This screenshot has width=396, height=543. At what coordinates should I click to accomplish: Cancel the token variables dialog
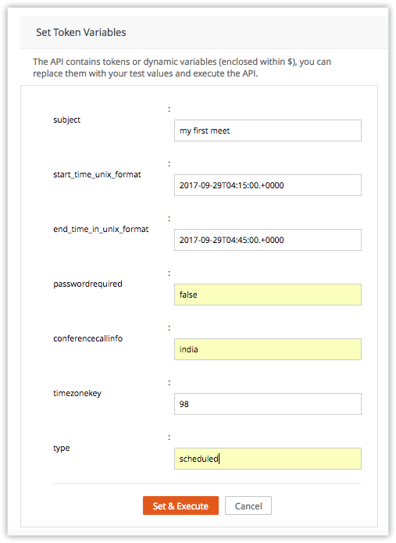point(248,505)
